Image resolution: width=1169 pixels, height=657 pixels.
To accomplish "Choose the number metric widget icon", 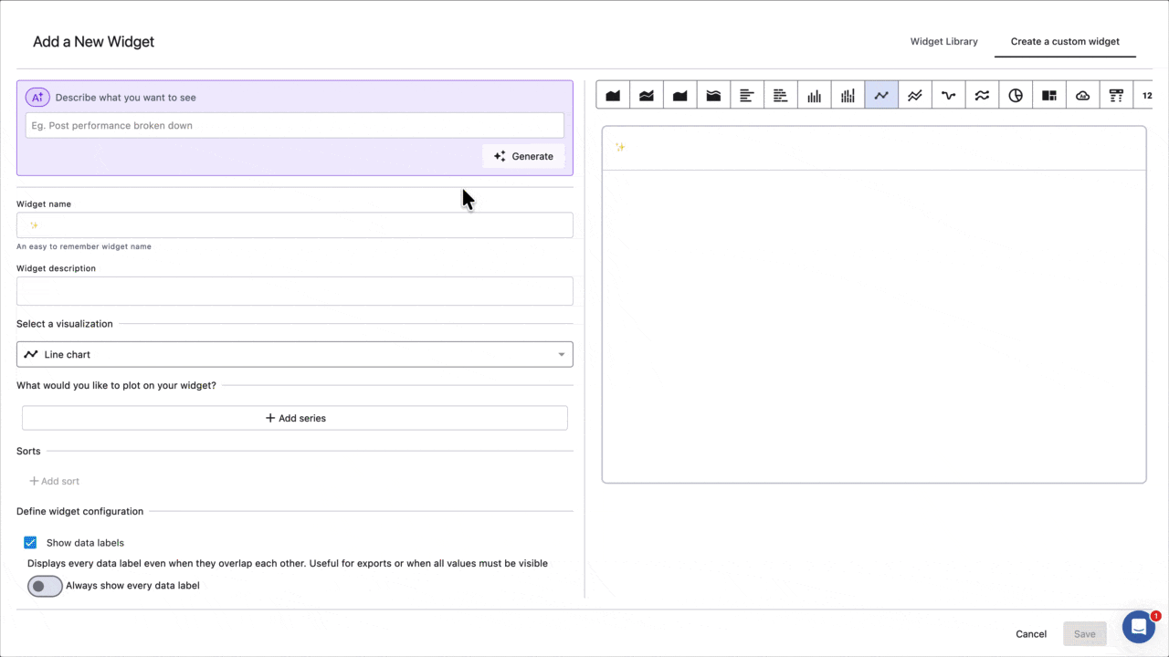I will 1147,95.
